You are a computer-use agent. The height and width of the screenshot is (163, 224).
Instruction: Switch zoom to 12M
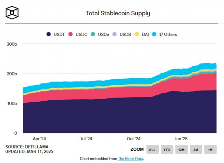(181, 150)
